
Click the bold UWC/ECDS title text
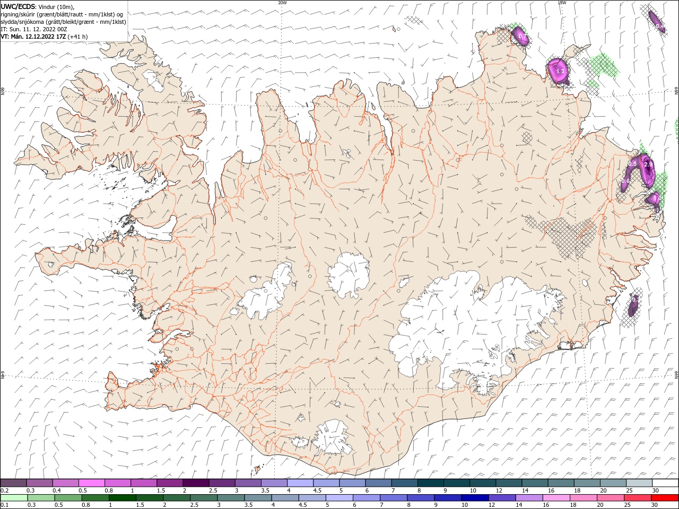[x=18, y=6]
